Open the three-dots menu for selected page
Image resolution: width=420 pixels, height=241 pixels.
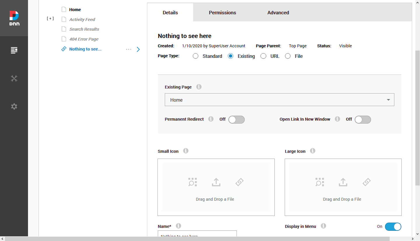click(129, 49)
